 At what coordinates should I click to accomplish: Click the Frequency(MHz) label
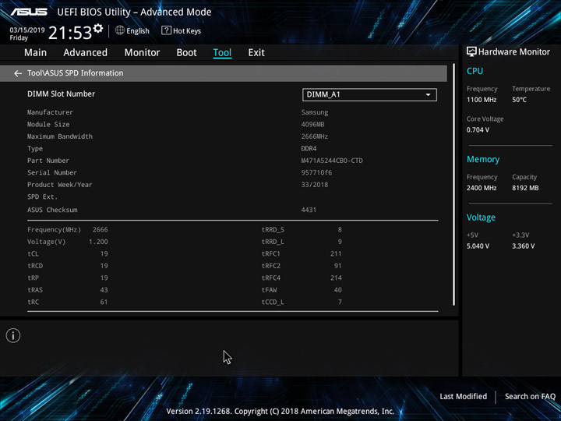(54, 230)
